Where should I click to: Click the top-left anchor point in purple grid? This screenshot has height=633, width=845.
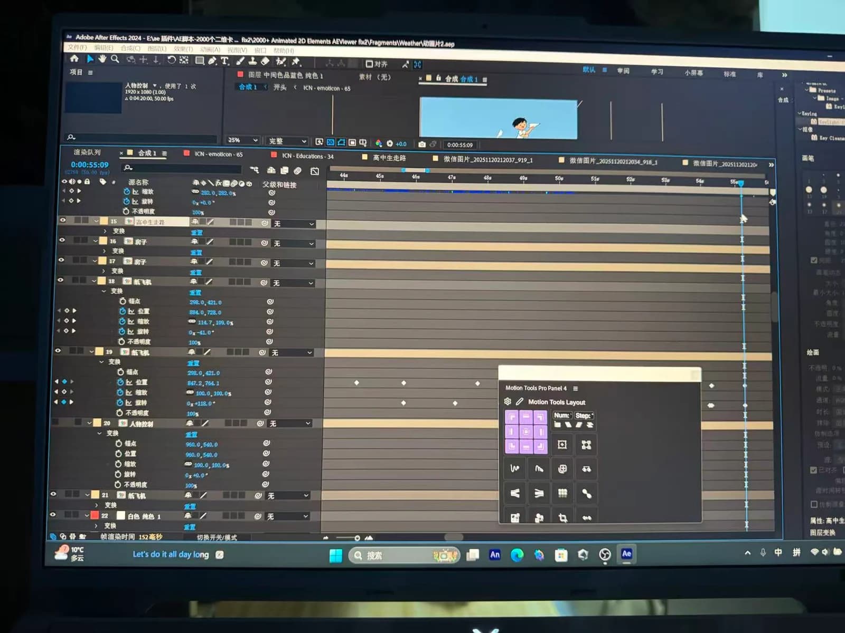coord(512,418)
